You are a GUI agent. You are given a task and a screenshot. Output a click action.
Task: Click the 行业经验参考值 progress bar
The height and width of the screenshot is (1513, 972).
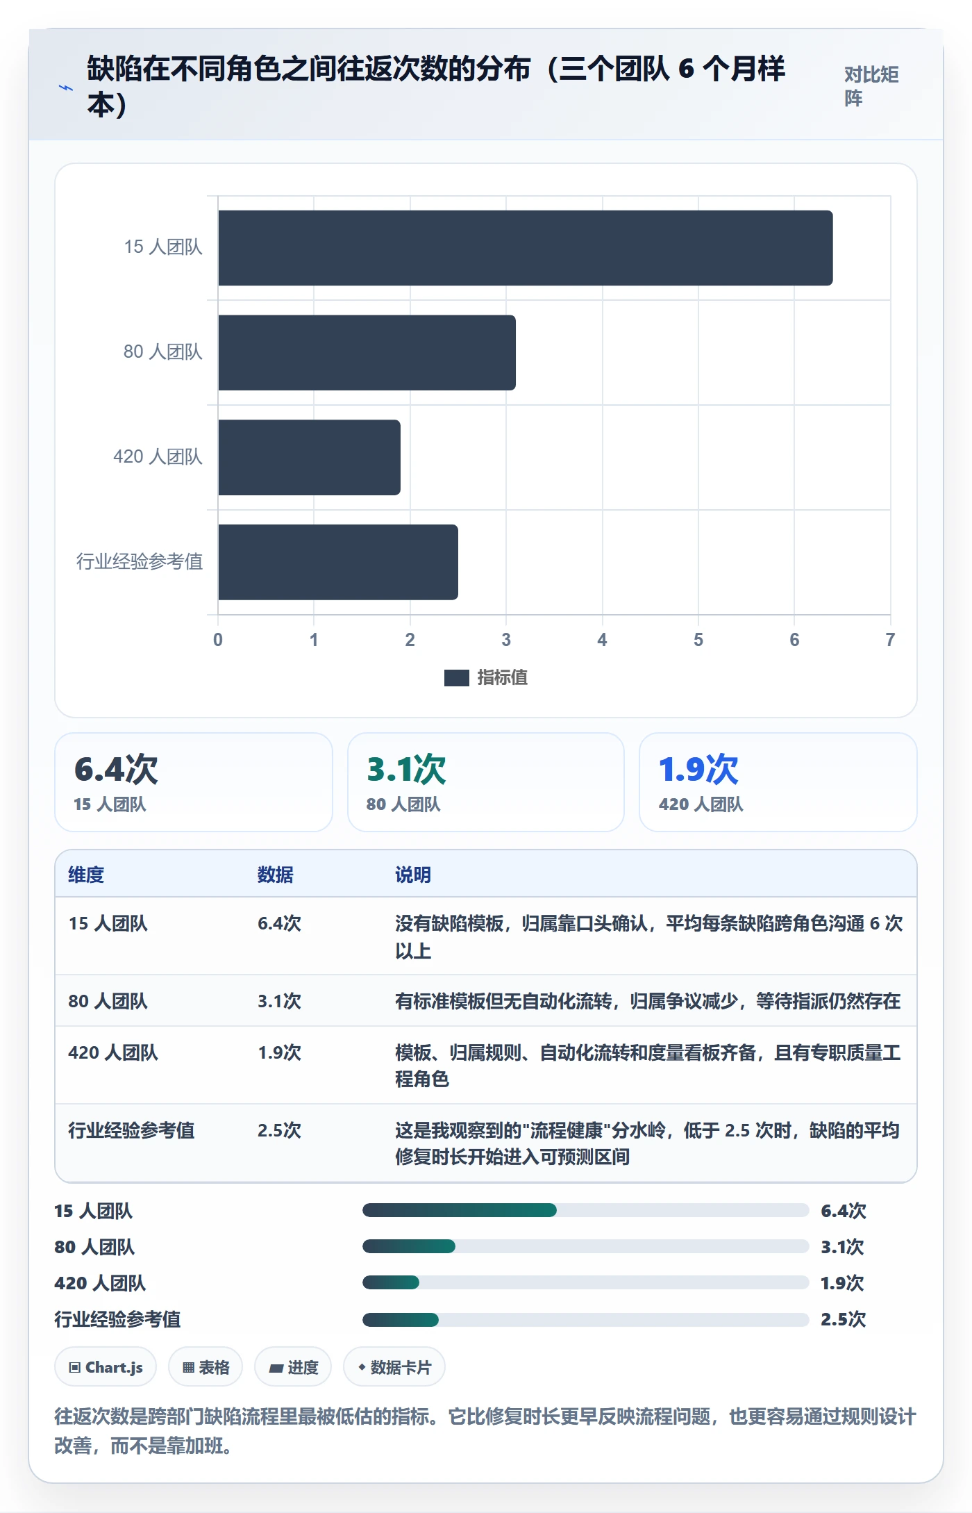pyautogui.click(x=586, y=1318)
